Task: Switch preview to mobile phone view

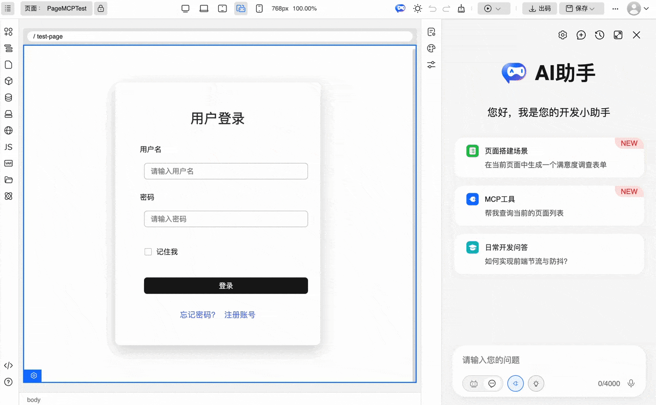Action: coord(260,8)
